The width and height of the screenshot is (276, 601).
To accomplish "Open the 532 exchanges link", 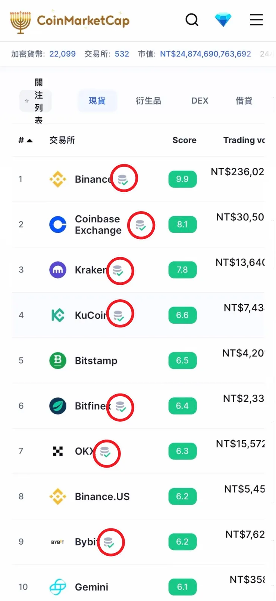I will point(122,54).
